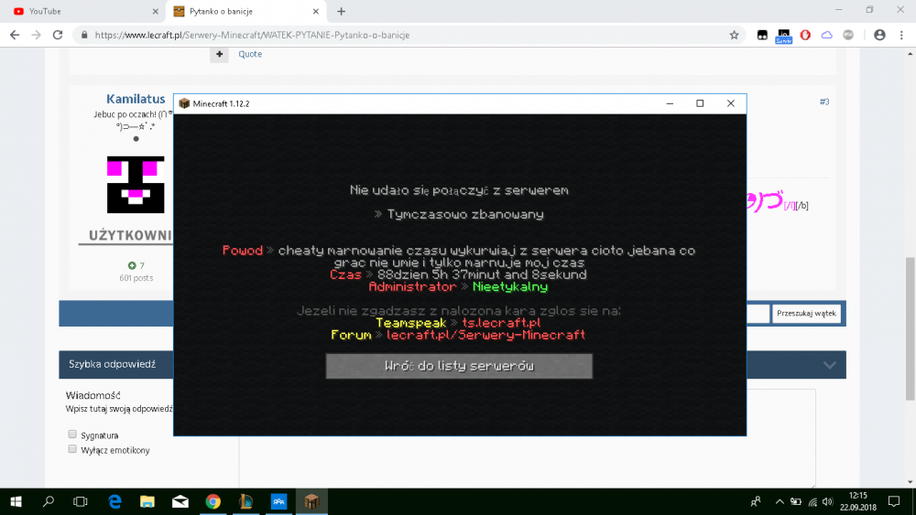This screenshot has width=916, height=515.
Task: Open the volume tray icon
Action: (827, 501)
